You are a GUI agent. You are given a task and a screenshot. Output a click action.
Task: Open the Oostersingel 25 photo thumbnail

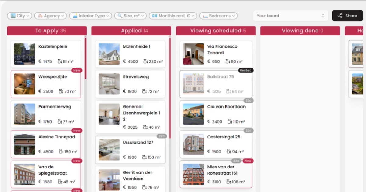point(194,144)
